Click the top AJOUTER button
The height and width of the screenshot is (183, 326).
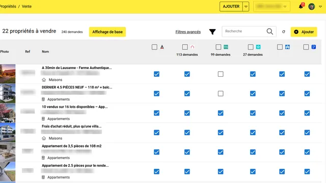pos(231,7)
